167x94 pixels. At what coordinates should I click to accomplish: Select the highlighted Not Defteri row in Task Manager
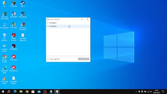[x=68, y=26]
